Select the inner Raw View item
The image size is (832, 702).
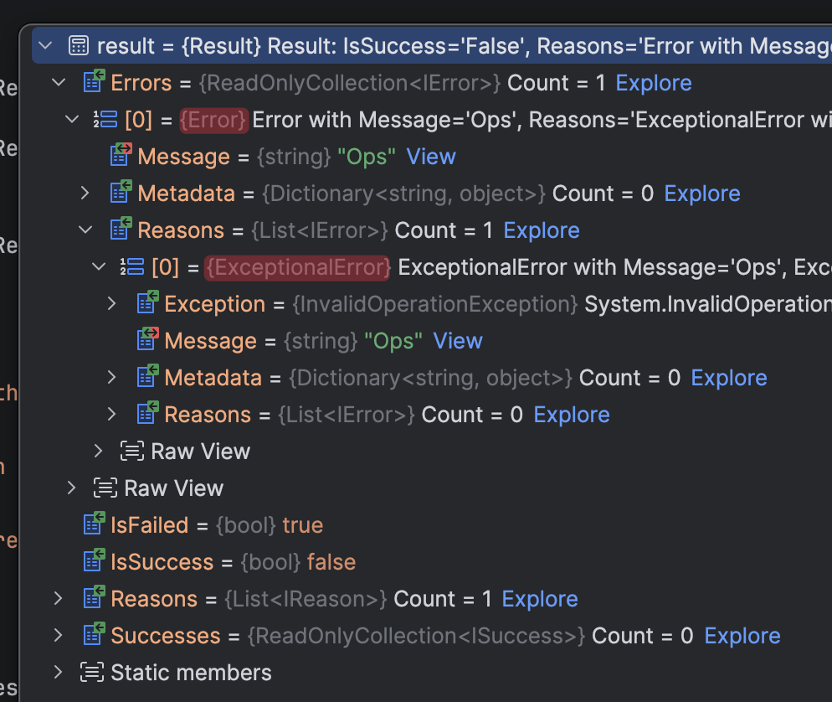pos(200,452)
